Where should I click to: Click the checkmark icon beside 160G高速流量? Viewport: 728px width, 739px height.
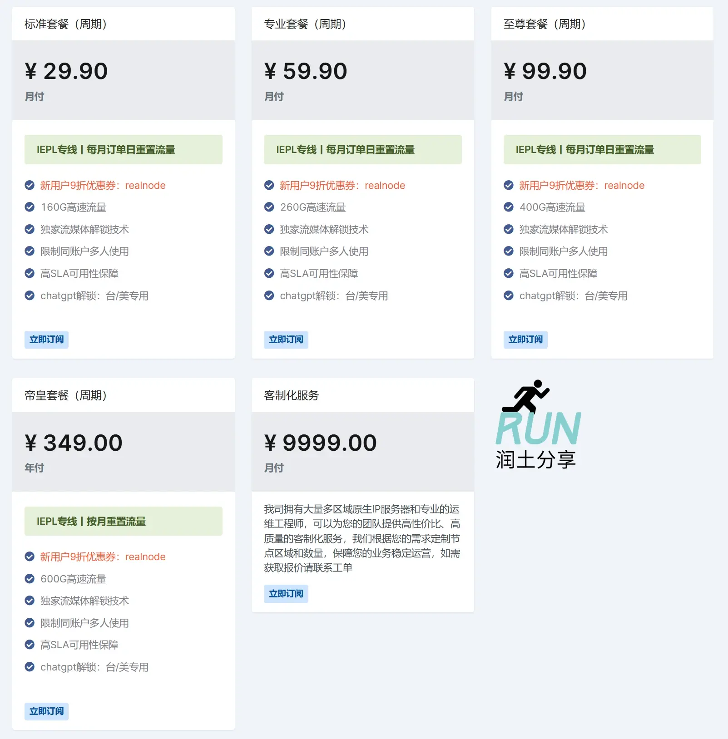coord(30,207)
